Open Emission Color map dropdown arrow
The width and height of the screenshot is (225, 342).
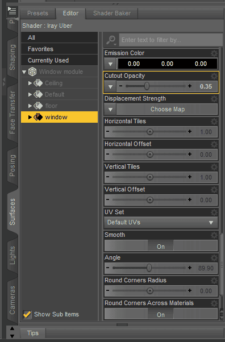[110, 64]
